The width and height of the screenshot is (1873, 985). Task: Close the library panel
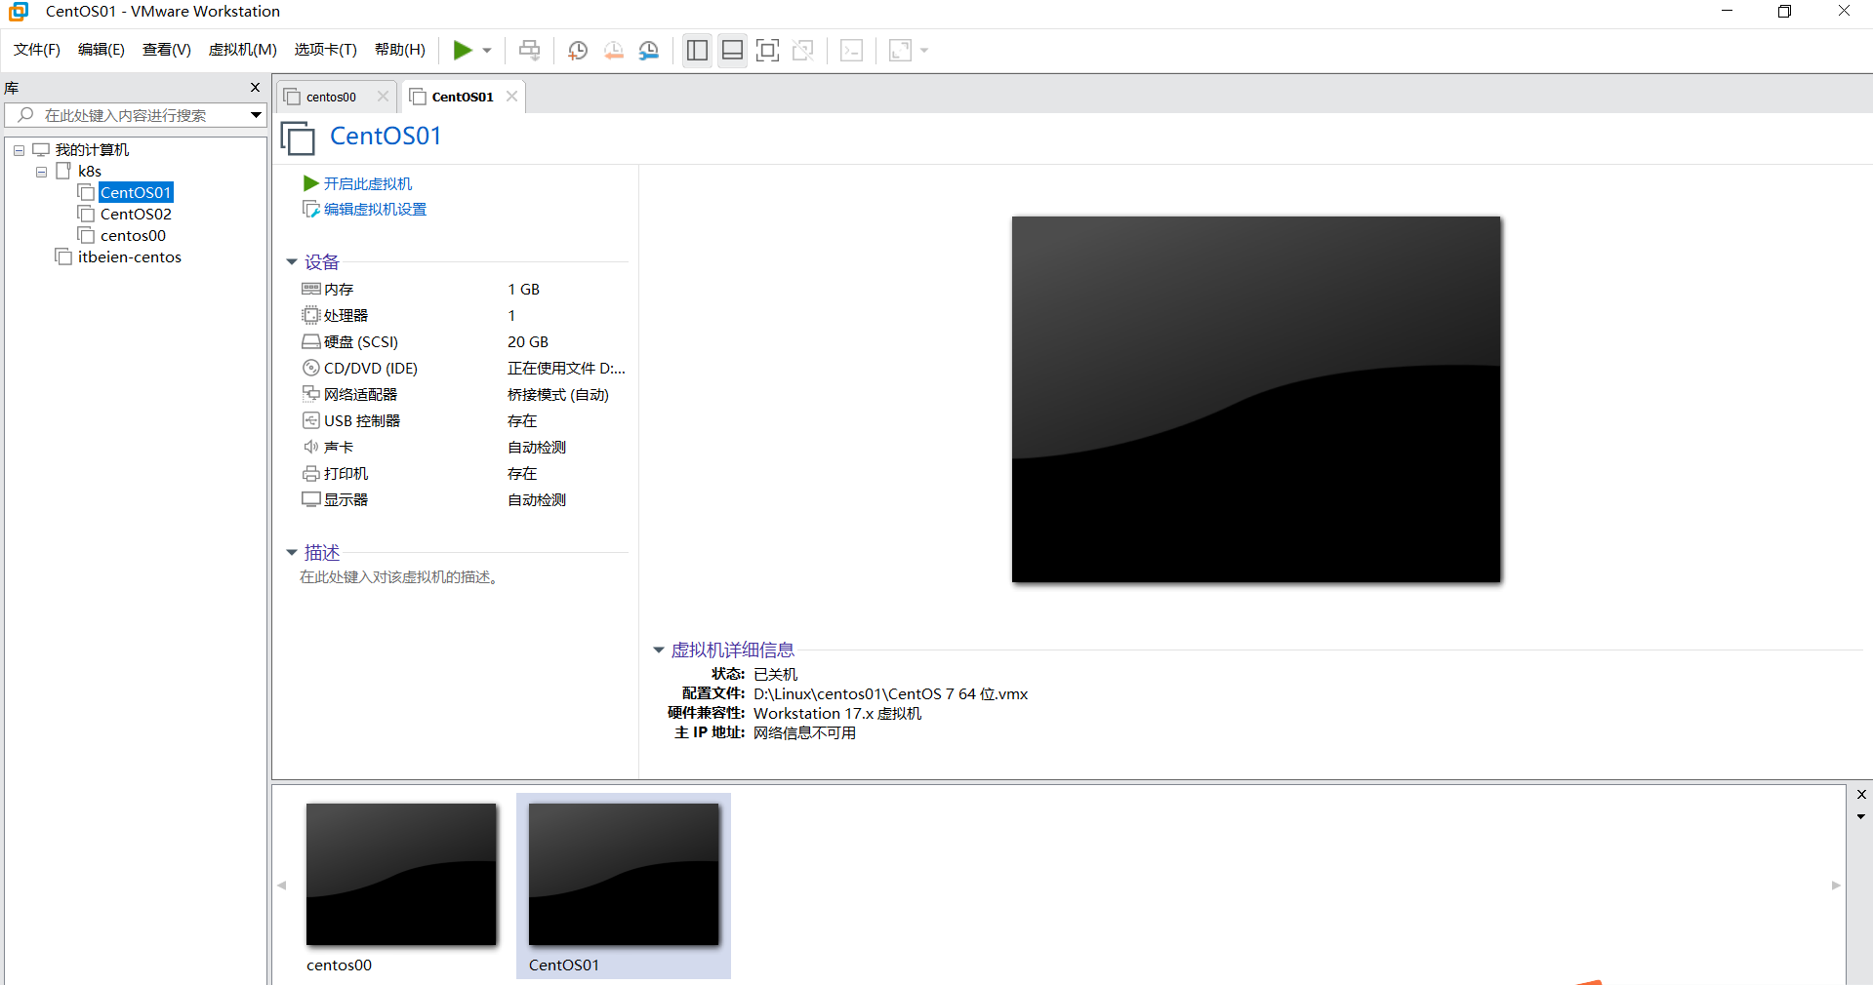tap(256, 88)
